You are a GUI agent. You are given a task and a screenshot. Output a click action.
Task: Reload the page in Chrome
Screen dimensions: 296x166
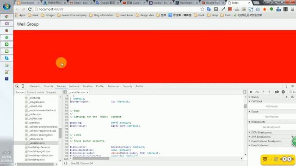[x=30, y=9]
